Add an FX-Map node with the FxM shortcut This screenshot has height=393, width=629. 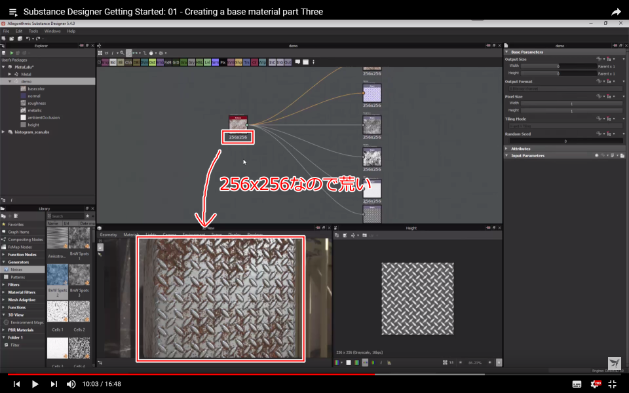168,62
